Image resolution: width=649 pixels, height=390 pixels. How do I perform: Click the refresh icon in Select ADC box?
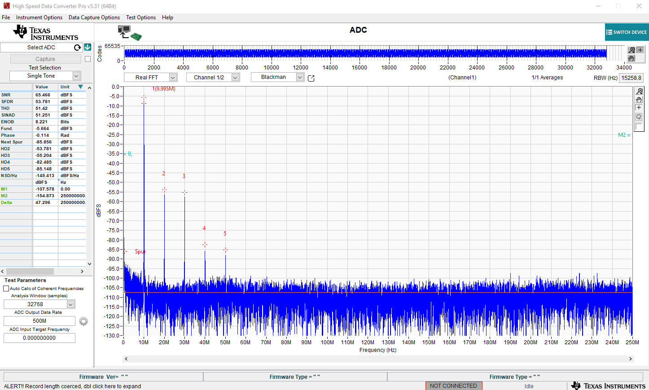(78, 48)
